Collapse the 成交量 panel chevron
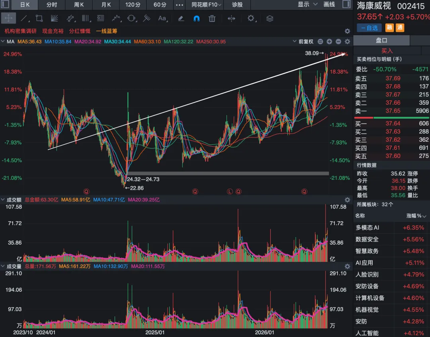The height and width of the screenshot is (337, 430). (x=3, y=266)
